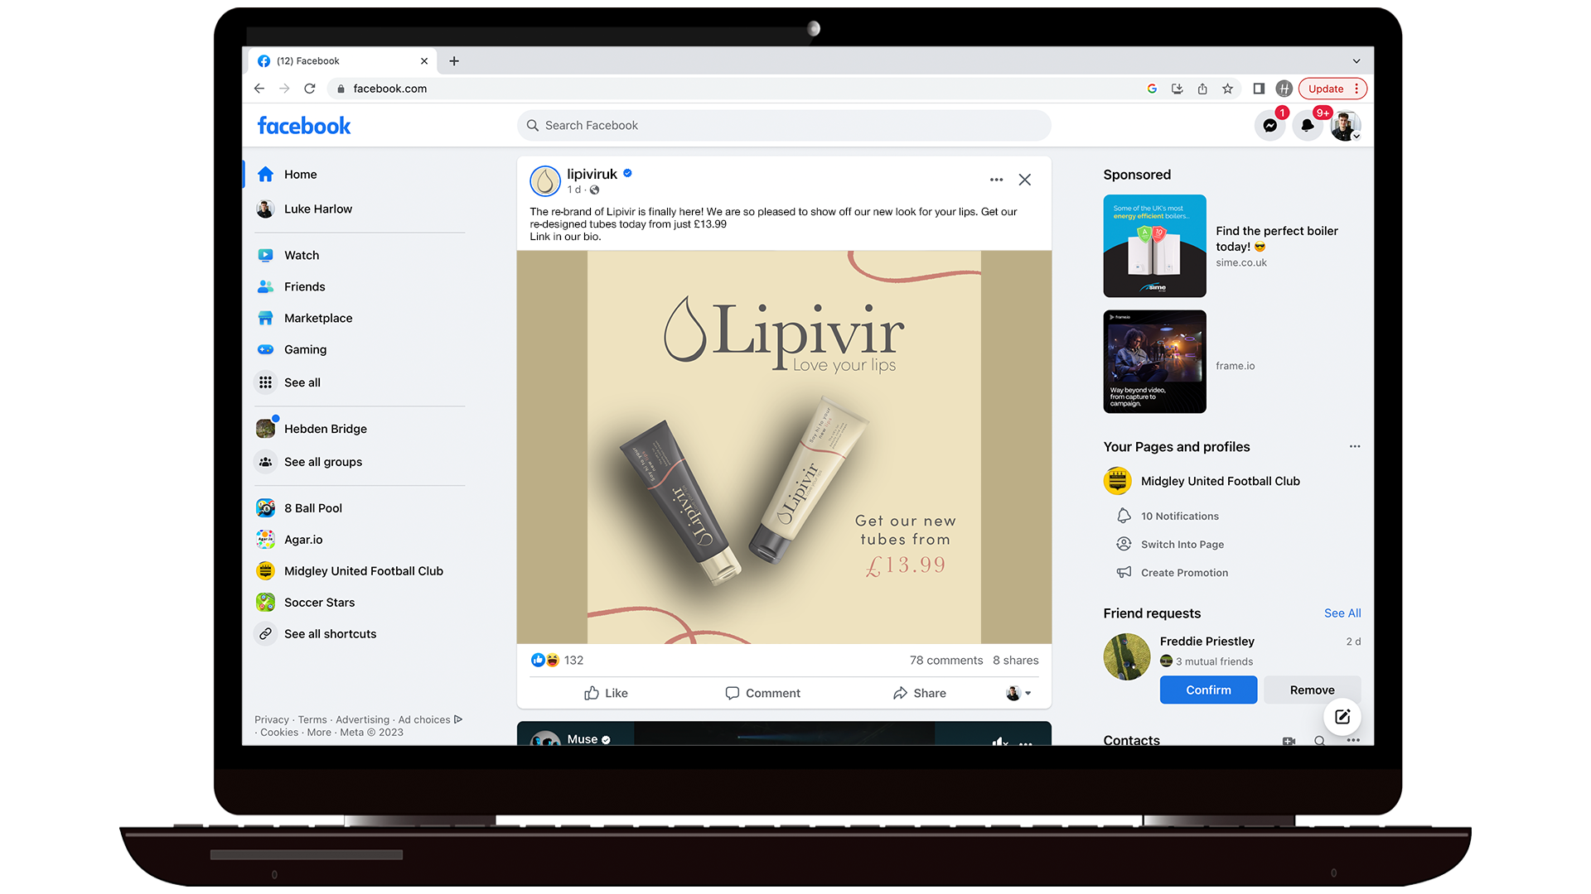The width and height of the screenshot is (1591, 894).
Task: Open lipiviruk post options menu
Action: coord(996,180)
